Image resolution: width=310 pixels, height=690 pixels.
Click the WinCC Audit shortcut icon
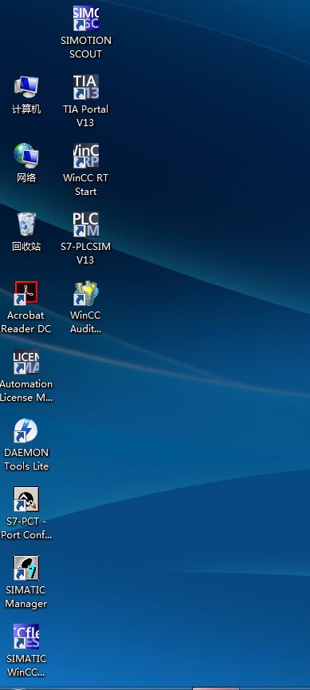point(85,293)
